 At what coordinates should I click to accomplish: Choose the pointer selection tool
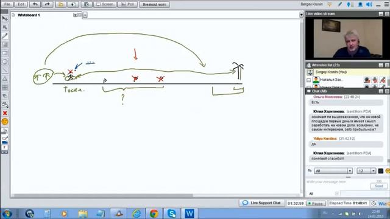(x=5, y=19)
